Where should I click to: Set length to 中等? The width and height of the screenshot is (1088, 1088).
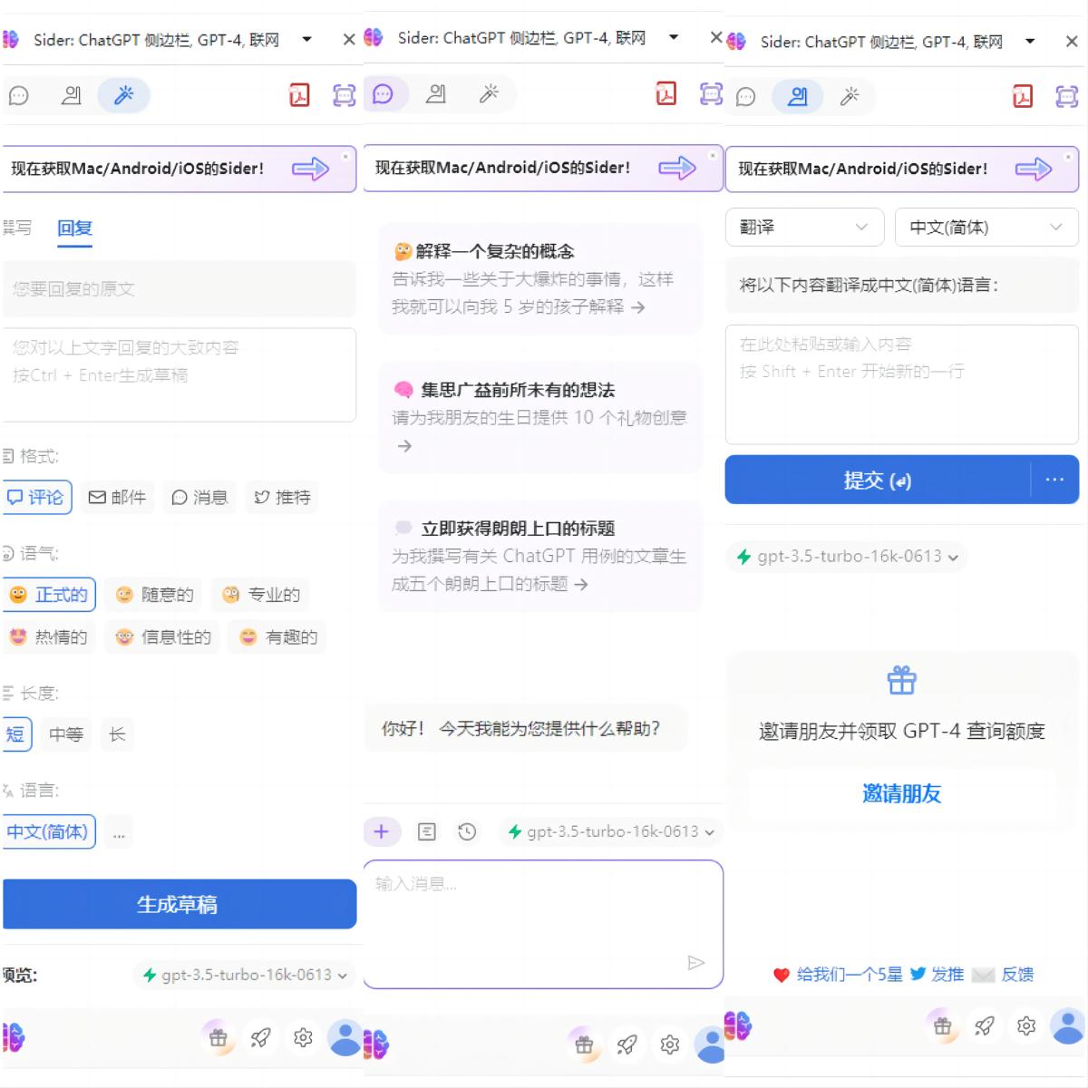click(x=66, y=734)
